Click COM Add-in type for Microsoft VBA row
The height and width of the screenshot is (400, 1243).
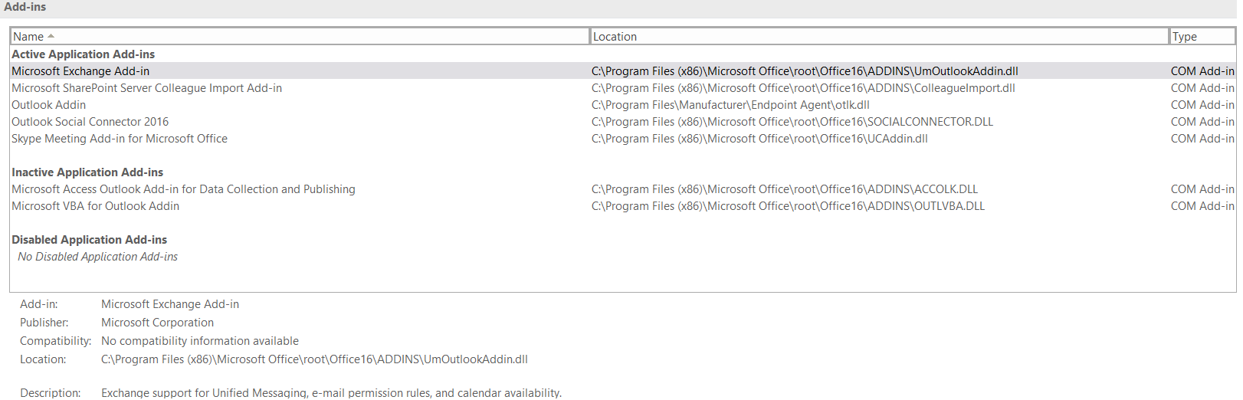[x=1202, y=206]
